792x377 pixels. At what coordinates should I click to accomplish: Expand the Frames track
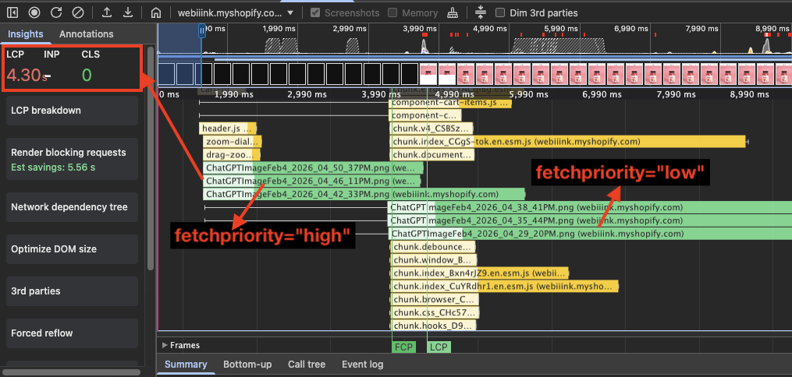(165, 345)
